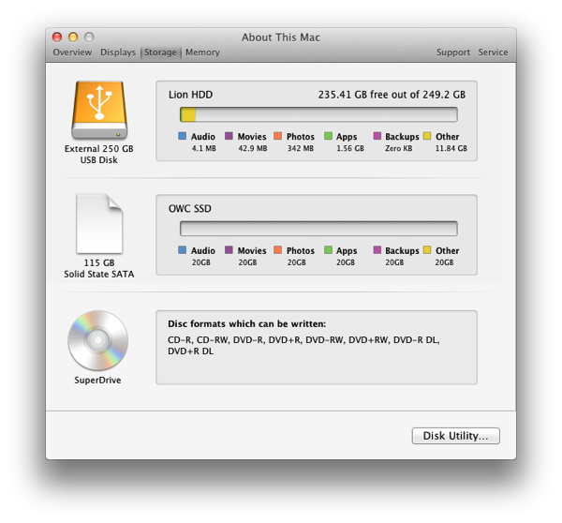
Task: Click the blue Audio swatch for Lion HDD
Action: tap(182, 136)
